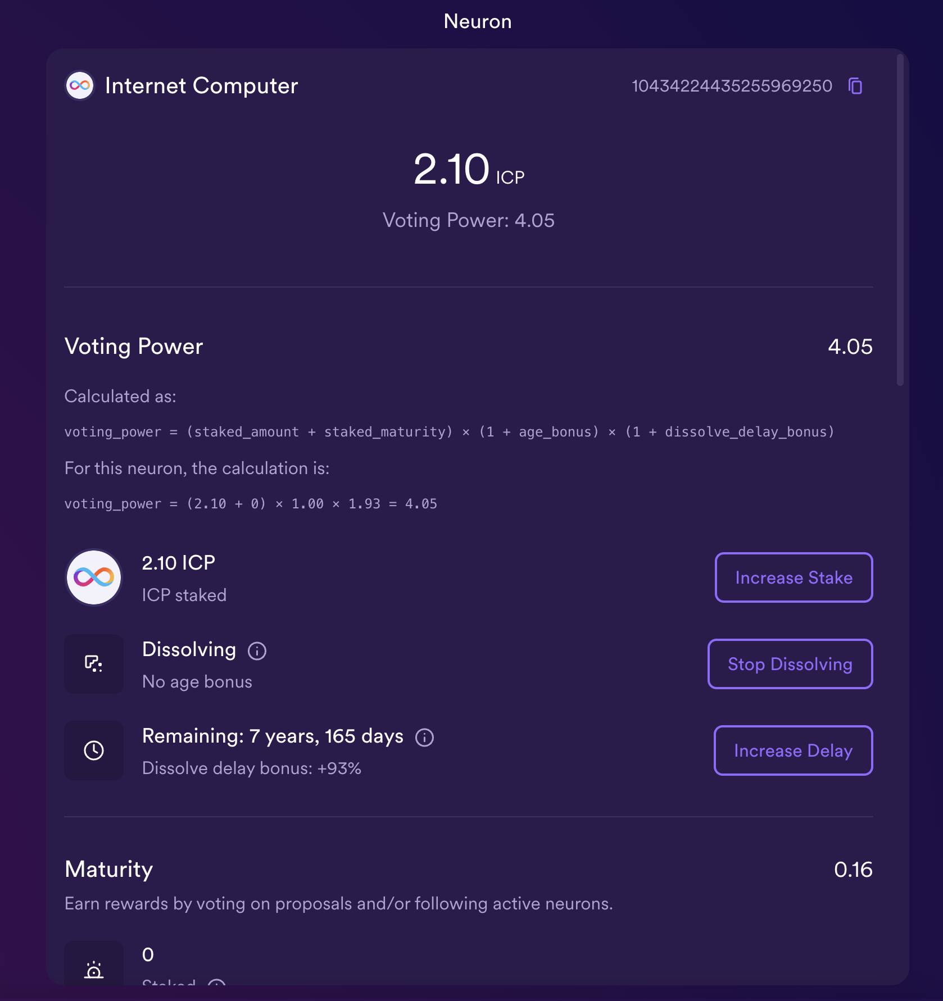Show info about Remaining dissolve time
943x1001 pixels.
424,737
